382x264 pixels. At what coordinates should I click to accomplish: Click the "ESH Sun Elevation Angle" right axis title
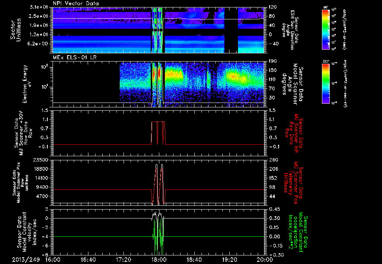click(x=291, y=30)
